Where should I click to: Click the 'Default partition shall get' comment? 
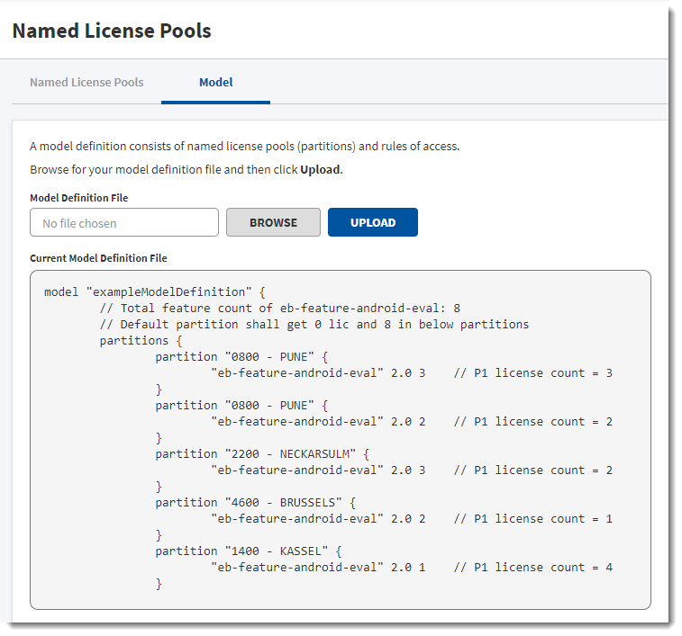coord(314,324)
